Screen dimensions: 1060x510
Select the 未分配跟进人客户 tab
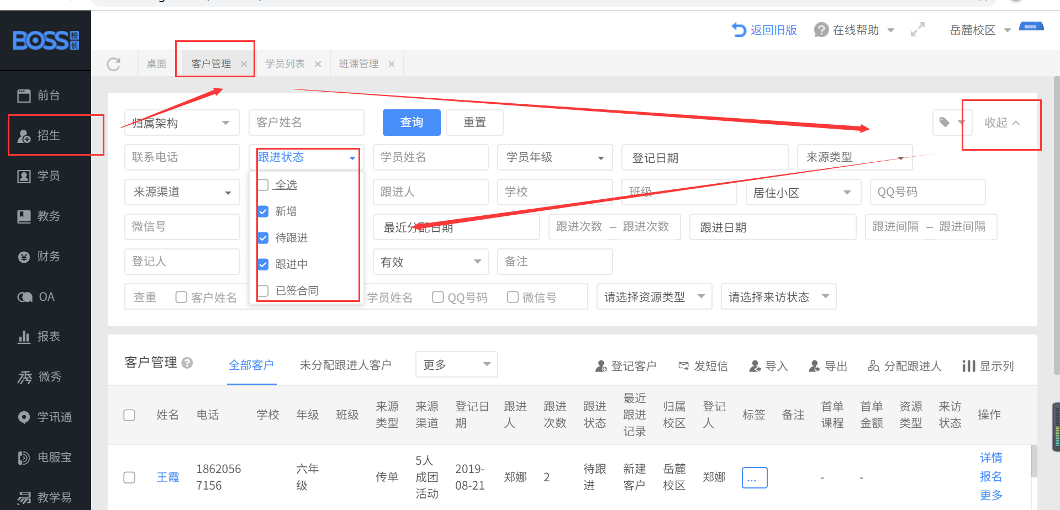pos(346,365)
